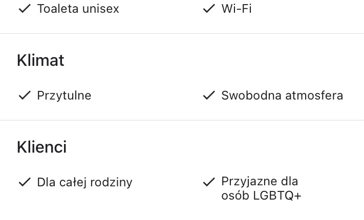The image size is (364, 220).
Task: Tap the checkmark beside Swobodna atmosfera
Action: [x=208, y=95]
